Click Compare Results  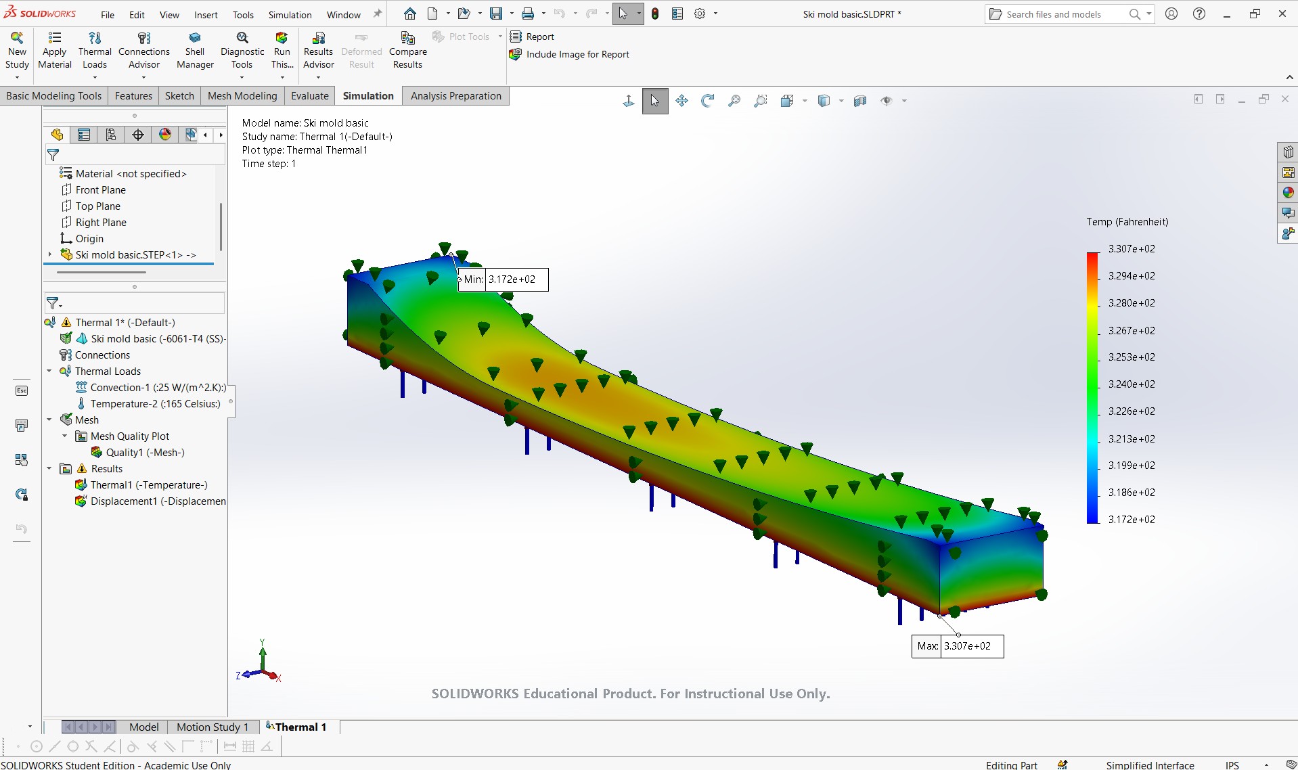coord(407,51)
